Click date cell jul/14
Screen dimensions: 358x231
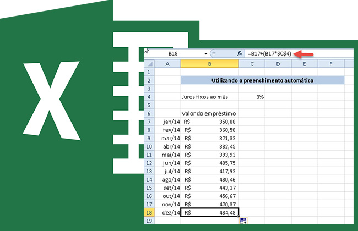pyautogui.click(x=167, y=171)
